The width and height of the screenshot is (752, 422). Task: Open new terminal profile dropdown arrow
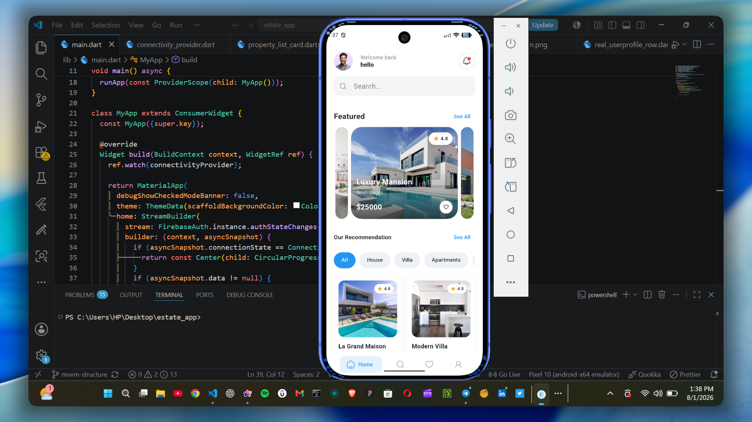click(635, 295)
